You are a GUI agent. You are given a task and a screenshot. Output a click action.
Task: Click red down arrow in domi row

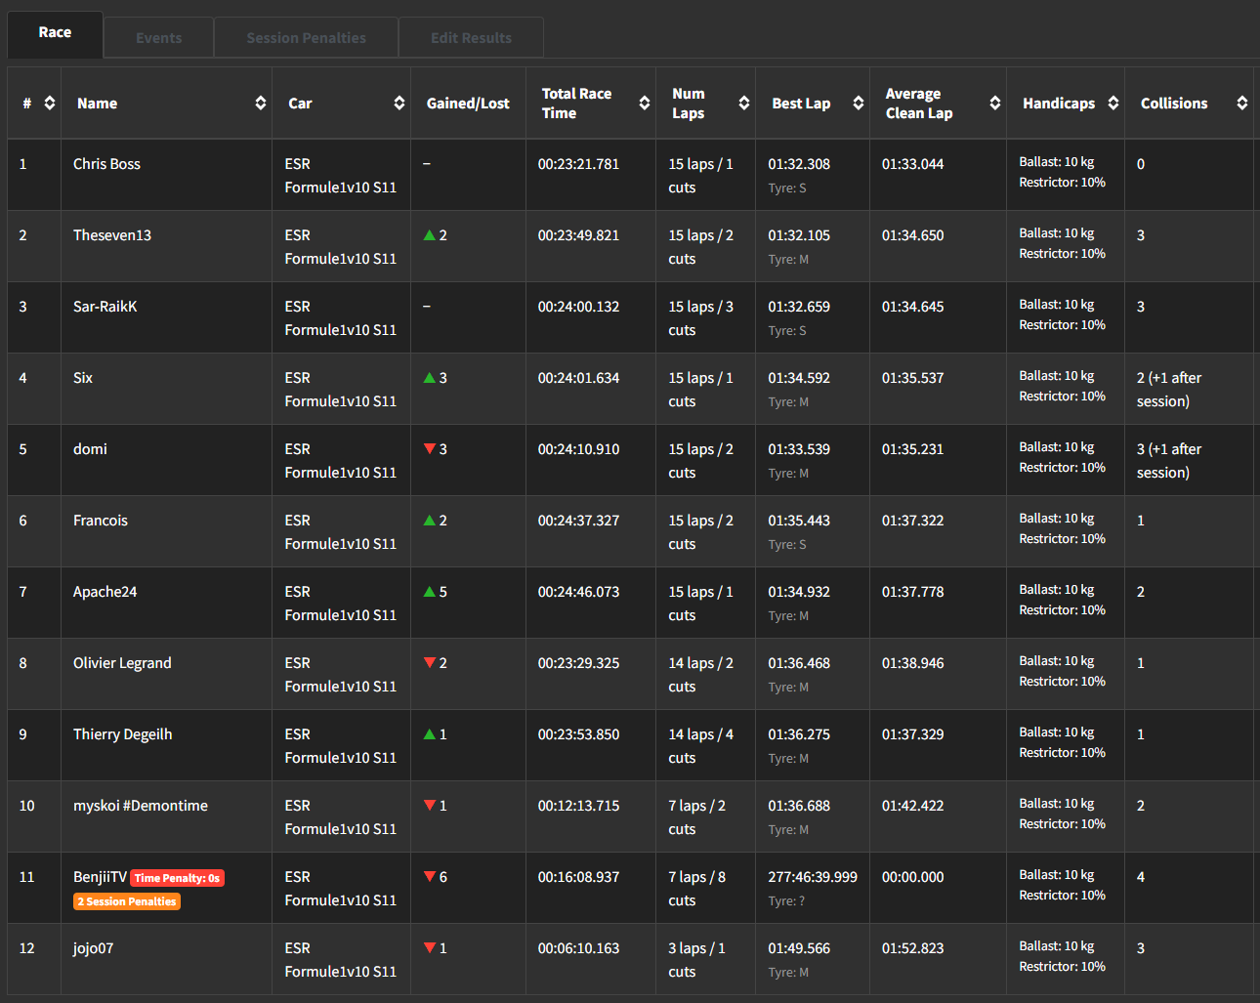coord(429,449)
